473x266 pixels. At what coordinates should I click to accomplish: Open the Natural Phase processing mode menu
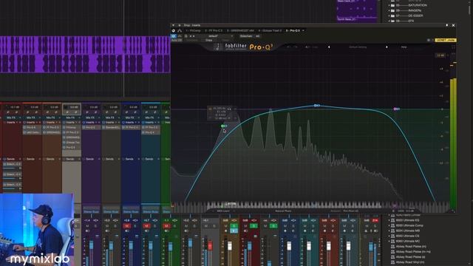283,211
